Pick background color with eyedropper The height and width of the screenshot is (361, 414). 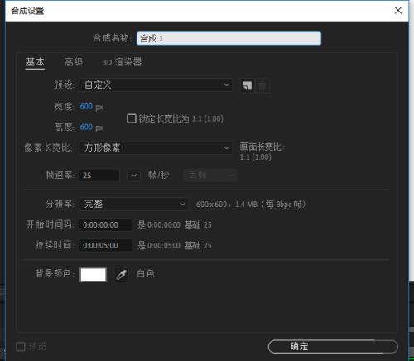click(x=122, y=275)
